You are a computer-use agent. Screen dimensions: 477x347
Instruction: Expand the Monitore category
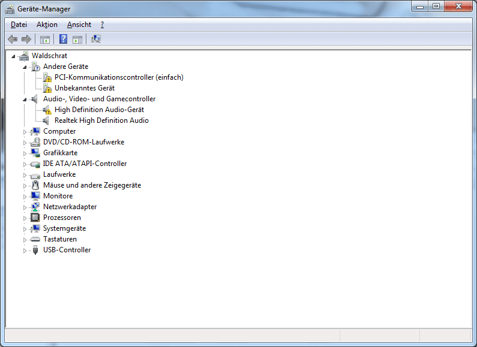click(25, 197)
